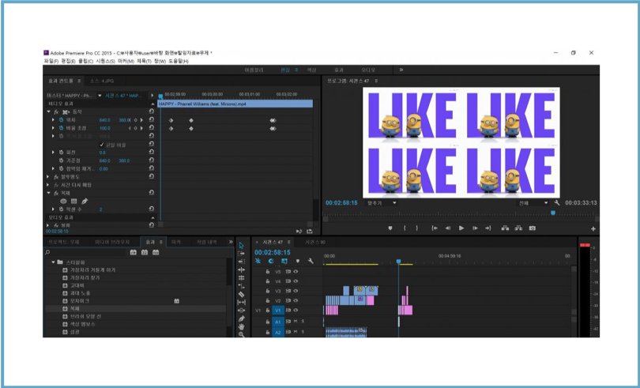640x388 pixels.
Task: Step forward one frame
Action: click(475, 228)
